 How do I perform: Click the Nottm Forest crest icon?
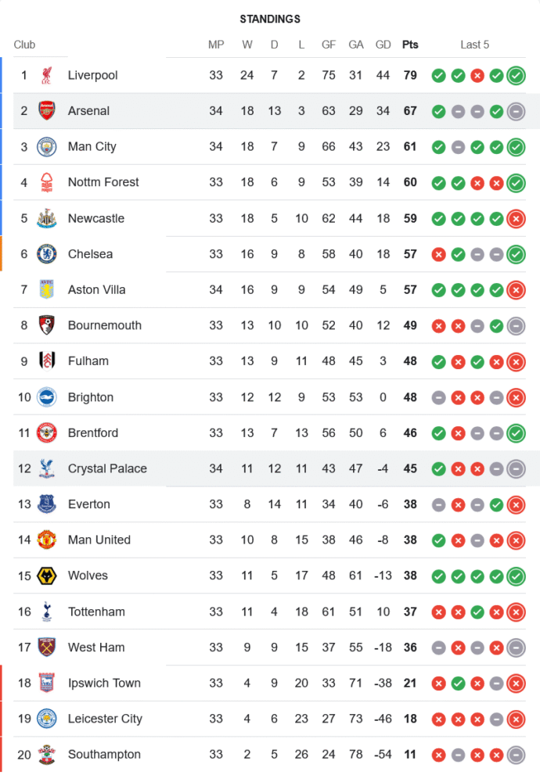47,182
